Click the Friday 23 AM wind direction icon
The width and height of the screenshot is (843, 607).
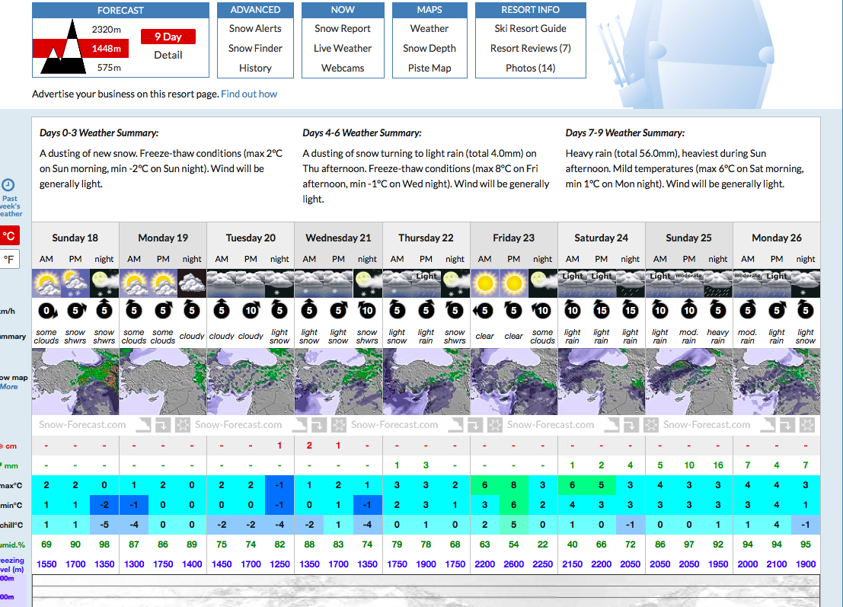[484, 310]
